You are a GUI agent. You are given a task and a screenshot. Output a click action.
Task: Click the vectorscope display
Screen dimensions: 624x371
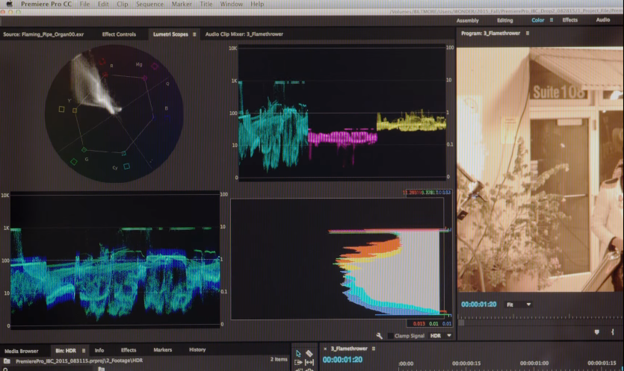[x=114, y=113]
